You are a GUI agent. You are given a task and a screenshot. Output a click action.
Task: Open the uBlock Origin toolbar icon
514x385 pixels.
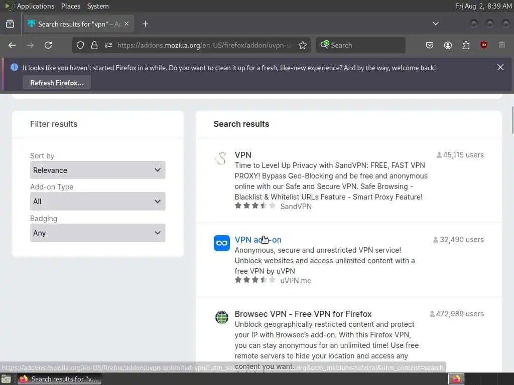pyautogui.click(x=484, y=45)
